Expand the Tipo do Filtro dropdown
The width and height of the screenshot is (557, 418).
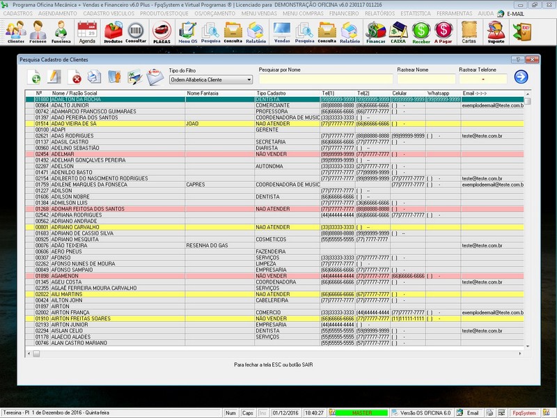click(x=249, y=80)
